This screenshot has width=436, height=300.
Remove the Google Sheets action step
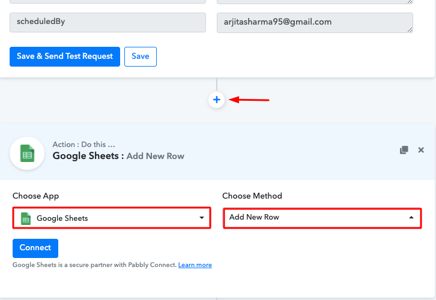tap(421, 150)
